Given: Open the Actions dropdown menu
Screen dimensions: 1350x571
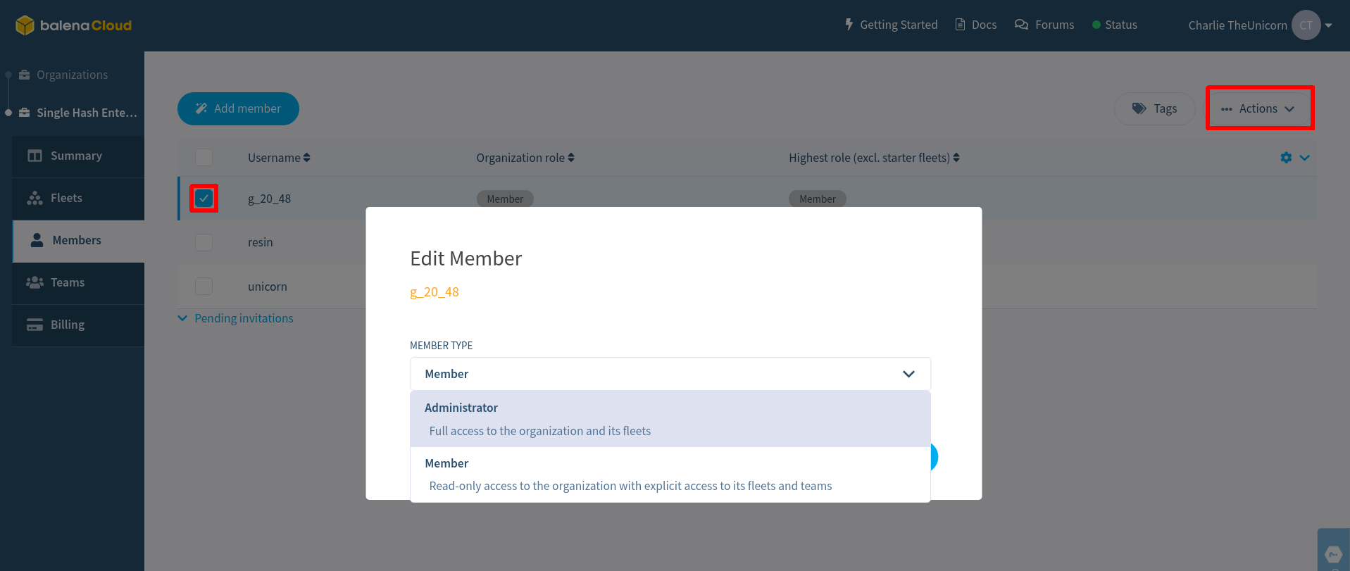Looking at the screenshot, I should [x=1260, y=108].
